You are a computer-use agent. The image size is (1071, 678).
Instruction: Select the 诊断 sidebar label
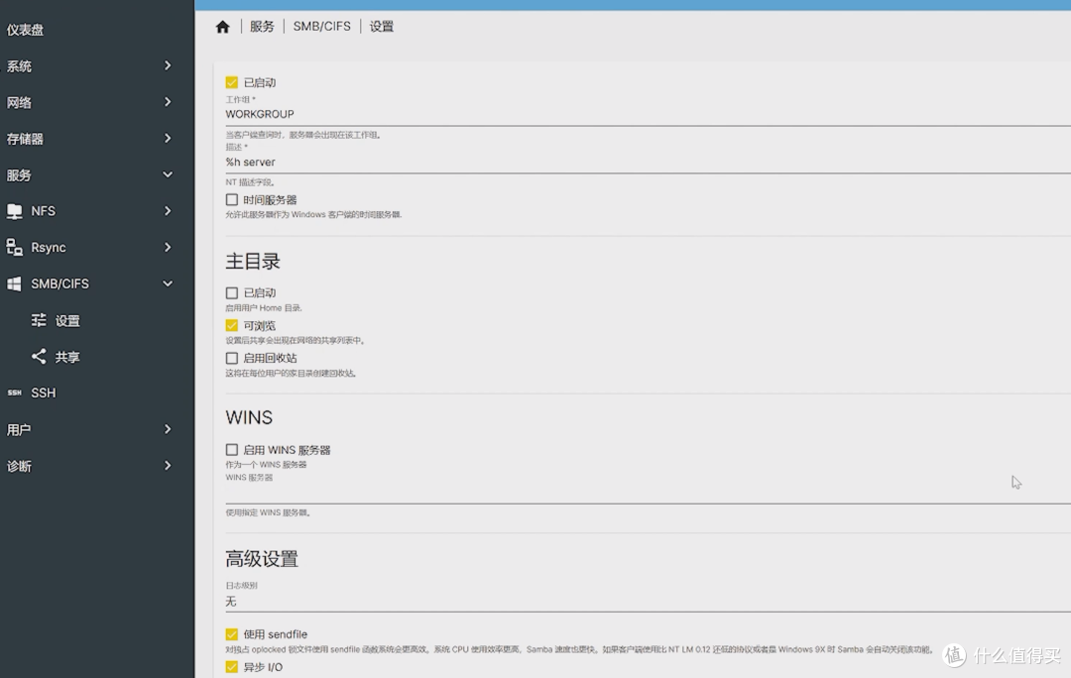pos(19,466)
